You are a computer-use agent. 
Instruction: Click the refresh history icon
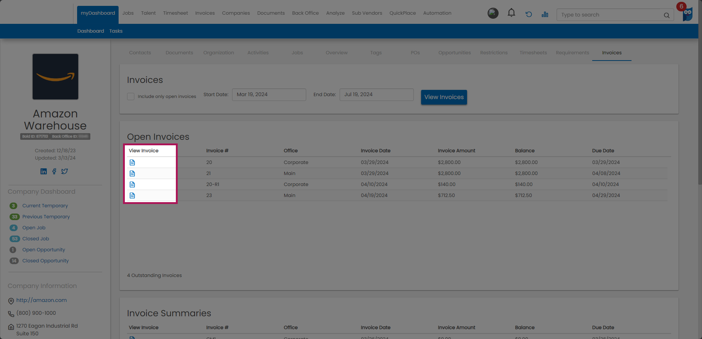[528, 14]
